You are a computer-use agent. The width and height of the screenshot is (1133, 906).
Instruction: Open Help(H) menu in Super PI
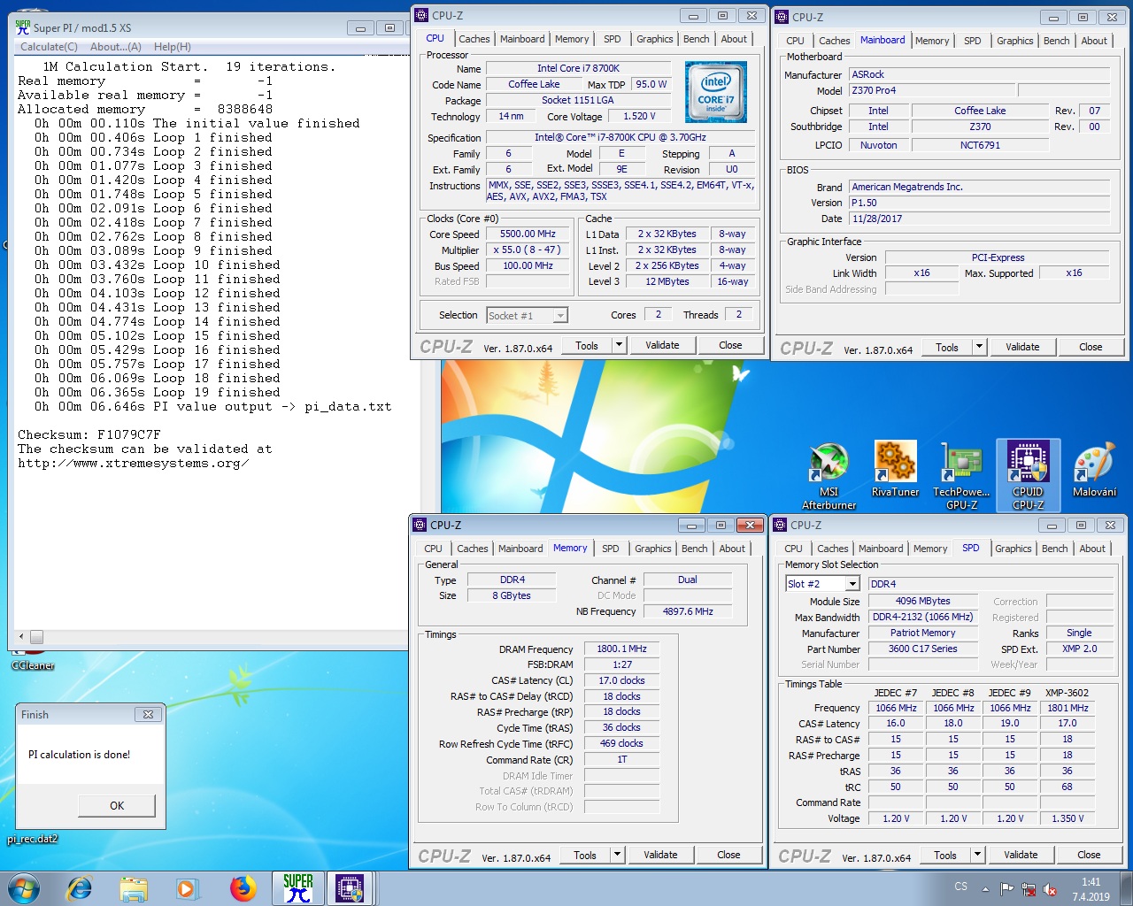pos(172,47)
